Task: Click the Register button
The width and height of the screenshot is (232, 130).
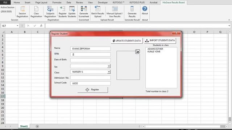Action: (x=93, y=90)
